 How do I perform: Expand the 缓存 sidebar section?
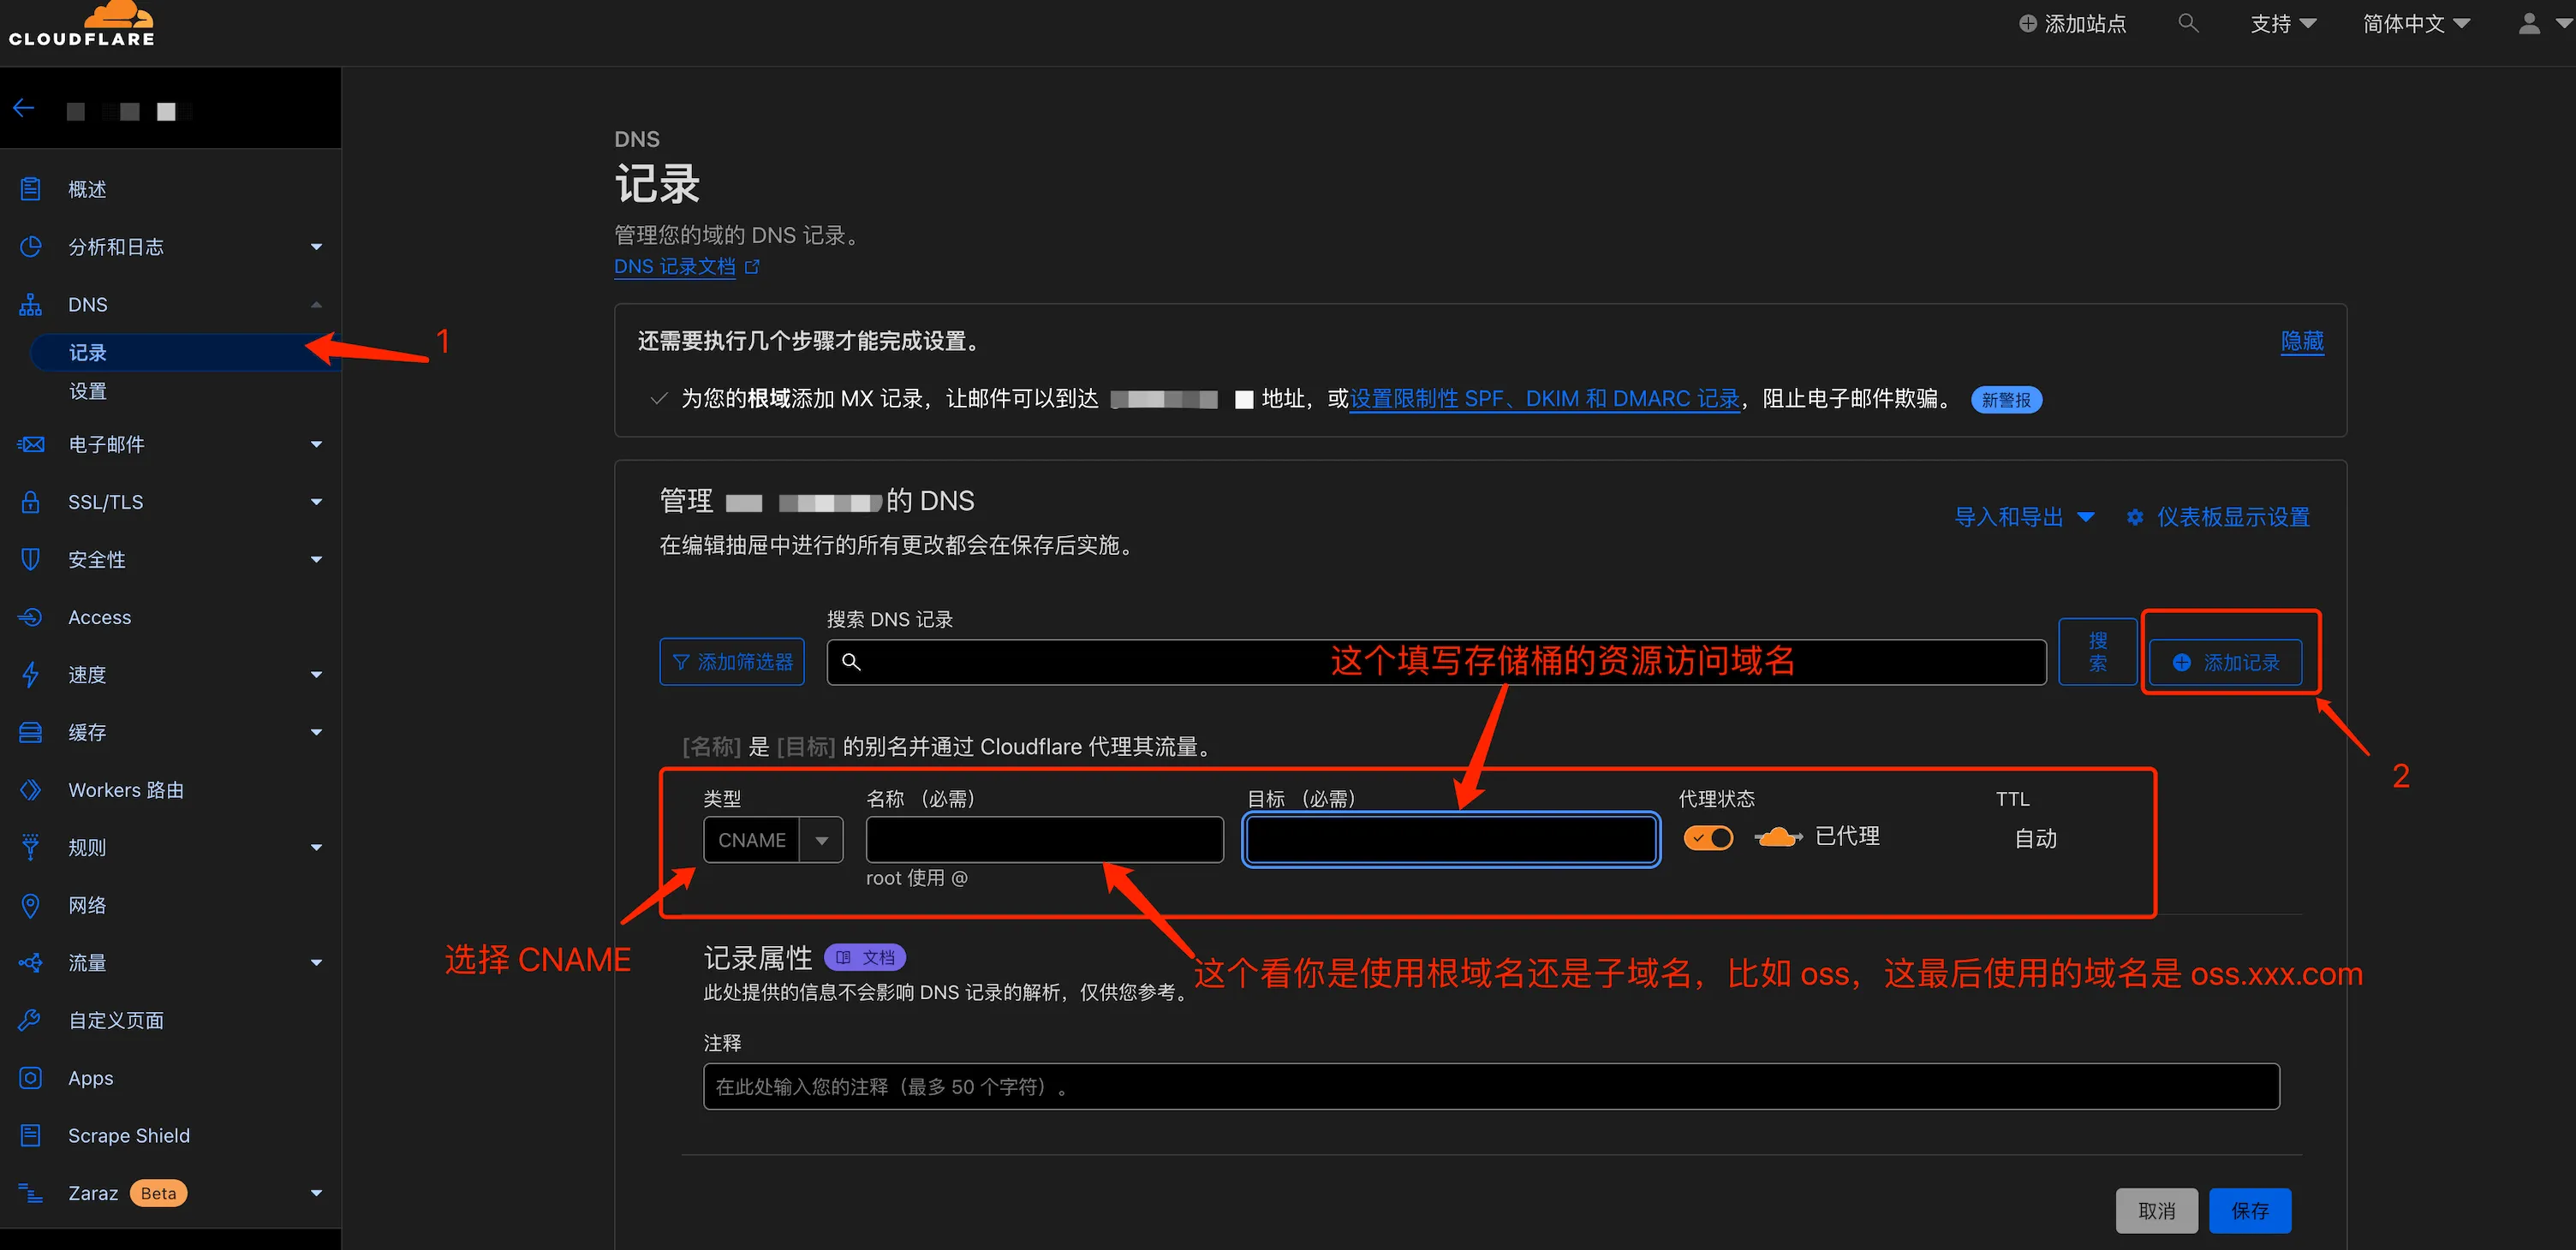tap(316, 733)
